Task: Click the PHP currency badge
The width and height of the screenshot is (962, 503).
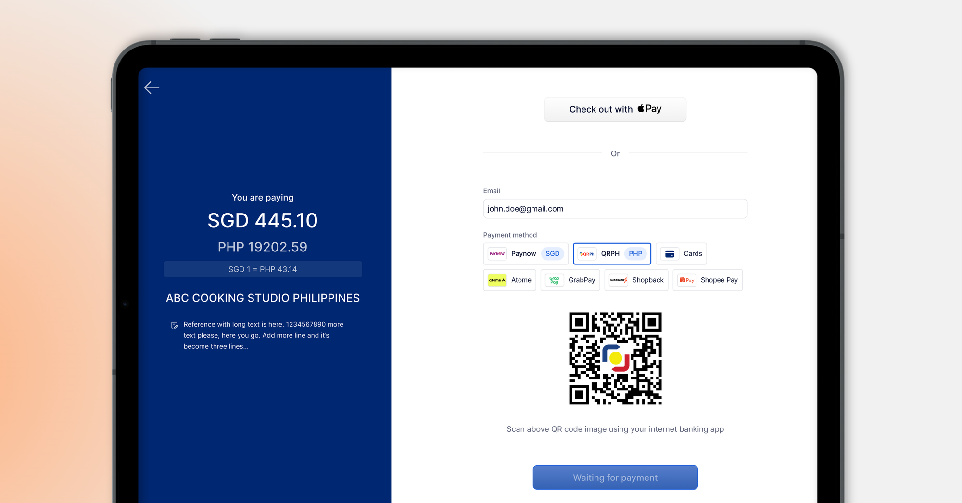Action: pos(635,254)
